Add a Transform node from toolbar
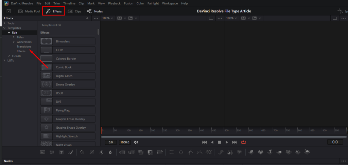 tap(160, 152)
